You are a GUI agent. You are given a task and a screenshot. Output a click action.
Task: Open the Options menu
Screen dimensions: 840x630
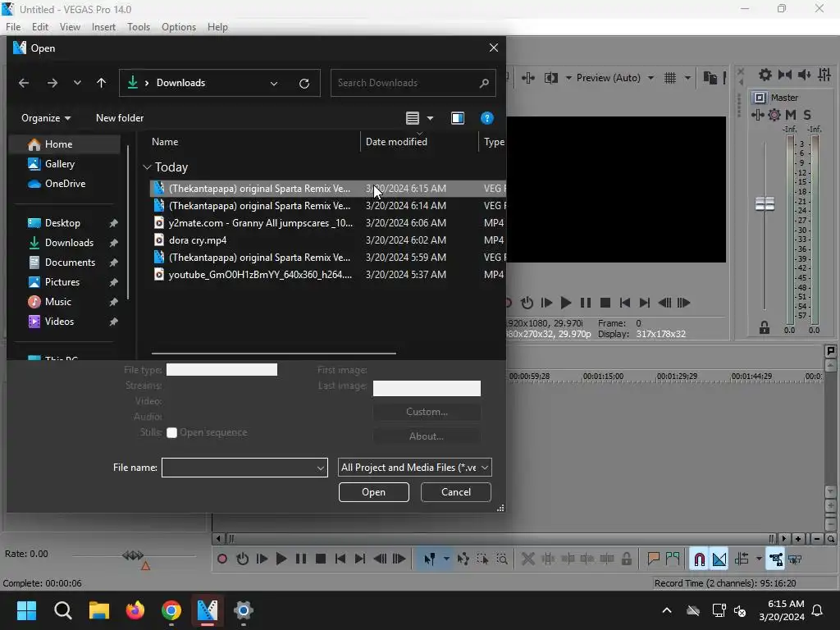178,27
